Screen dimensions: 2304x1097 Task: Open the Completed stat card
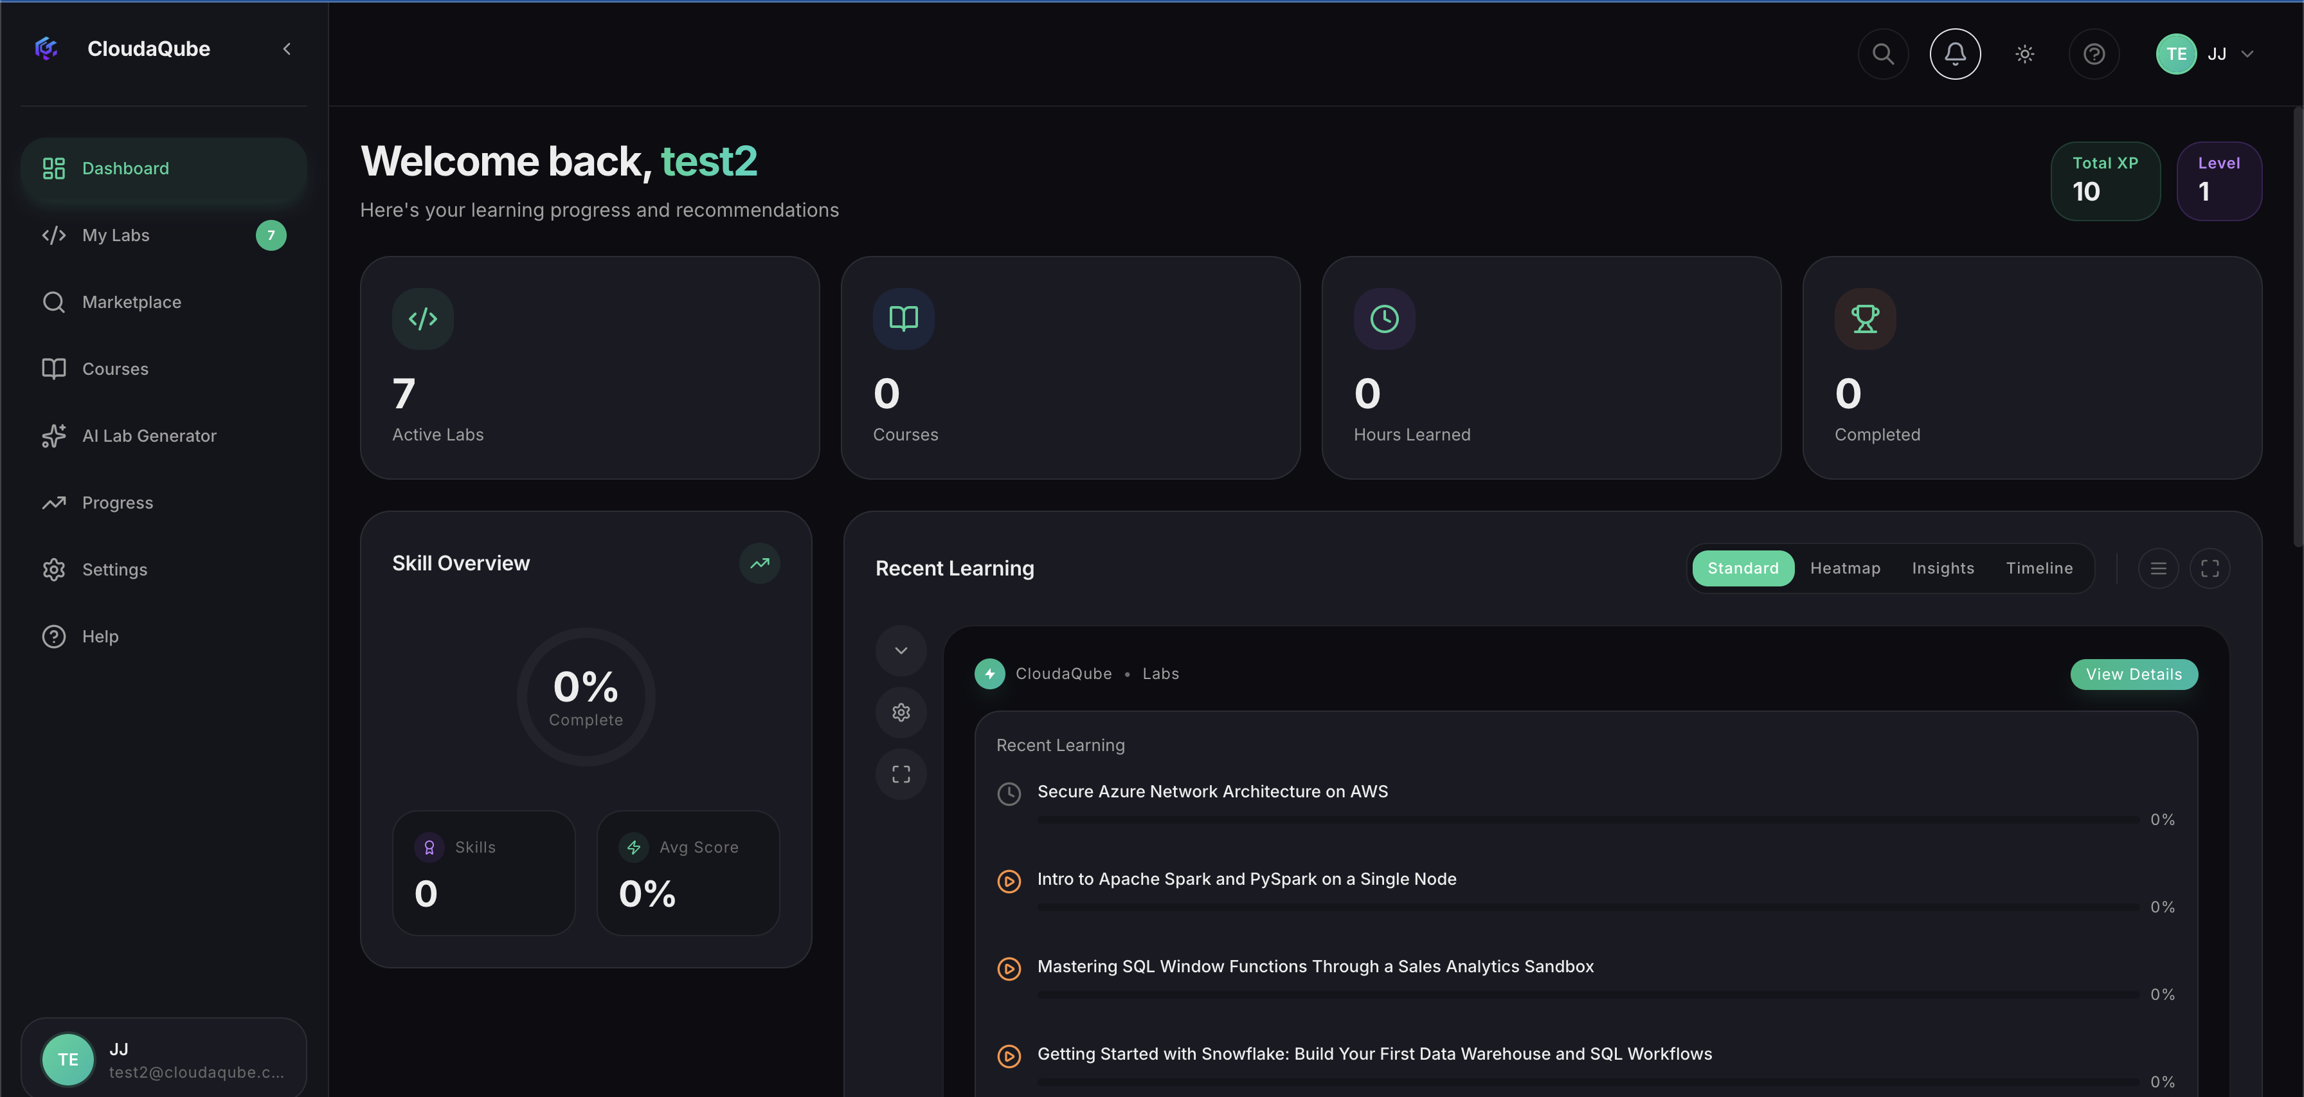pyautogui.click(x=2032, y=368)
